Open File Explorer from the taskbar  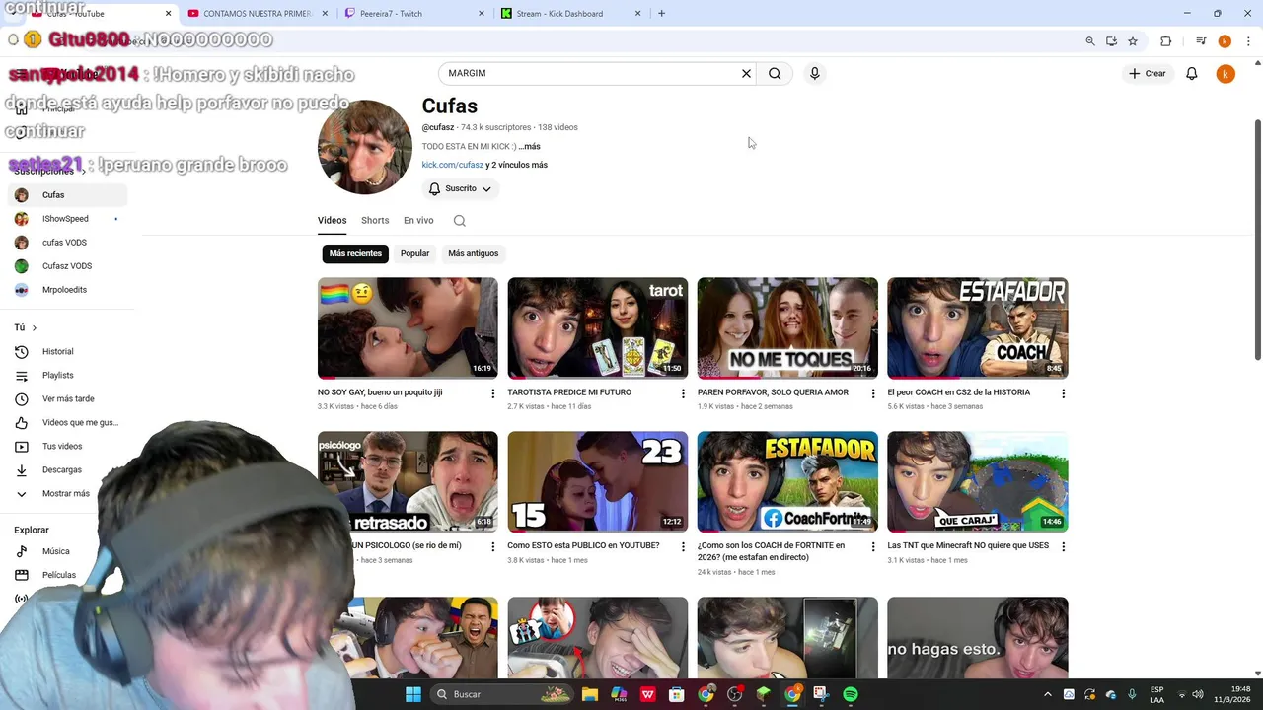click(589, 694)
